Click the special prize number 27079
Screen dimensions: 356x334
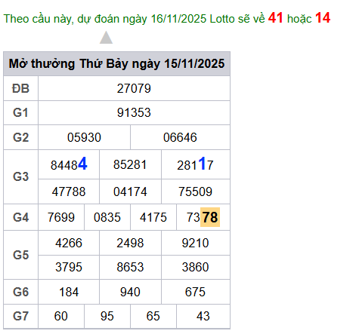(134, 88)
